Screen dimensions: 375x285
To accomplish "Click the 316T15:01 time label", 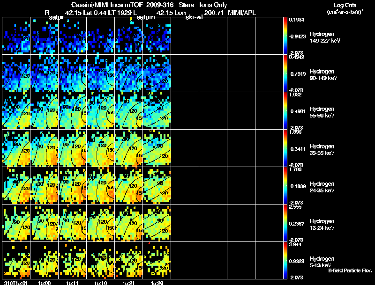I will (x=16, y=283).
